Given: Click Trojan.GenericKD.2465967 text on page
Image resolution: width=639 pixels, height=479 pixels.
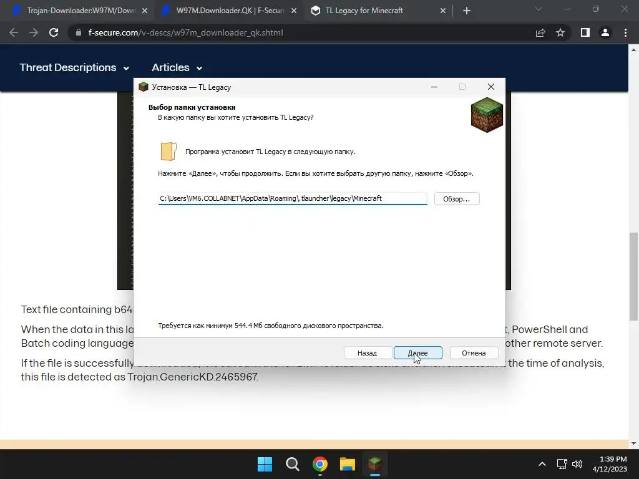Looking at the screenshot, I should tap(192, 377).
